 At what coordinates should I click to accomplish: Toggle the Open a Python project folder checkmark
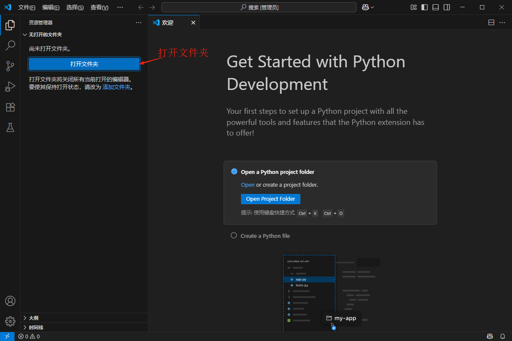pos(234,171)
